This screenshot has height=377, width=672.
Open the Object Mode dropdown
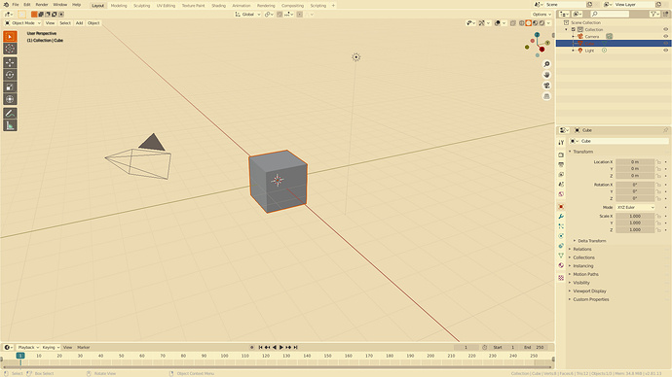22,23
